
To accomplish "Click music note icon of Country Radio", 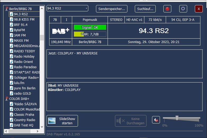I will pos(11,120).
